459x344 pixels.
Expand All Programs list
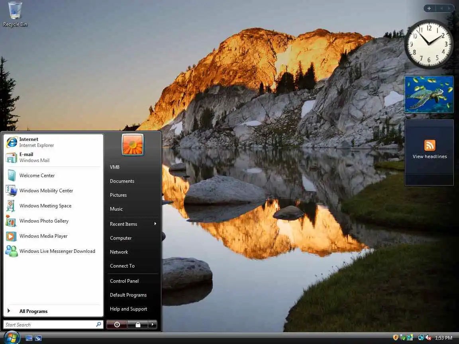tap(53, 311)
